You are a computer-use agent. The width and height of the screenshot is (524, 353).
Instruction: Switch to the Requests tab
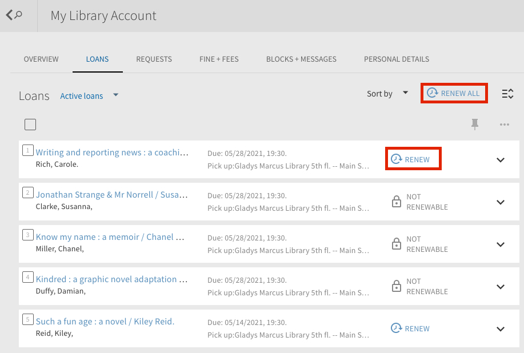pyautogui.click(x=154, y=59)
